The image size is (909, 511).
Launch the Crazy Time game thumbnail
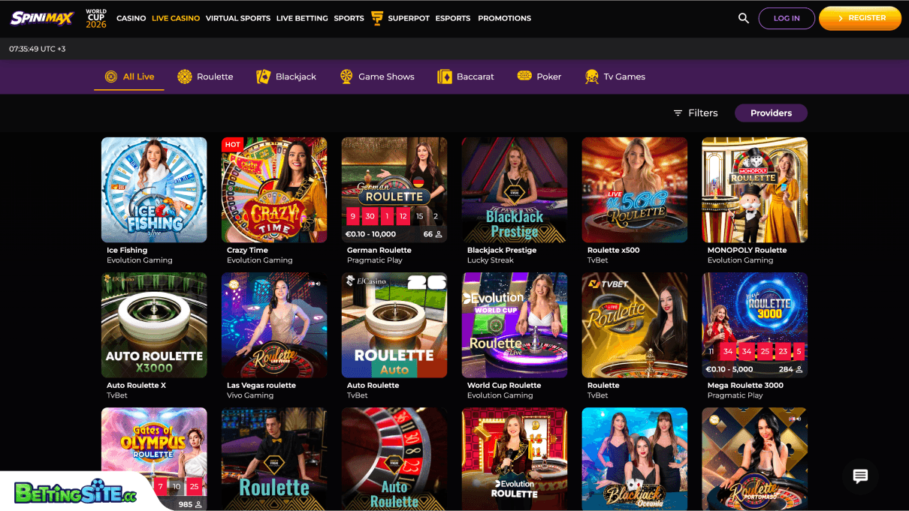coord(274,190)
